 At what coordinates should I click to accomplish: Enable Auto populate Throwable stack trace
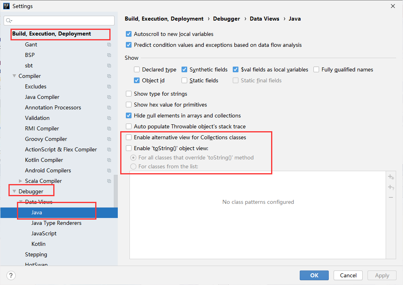pos(129,126)
